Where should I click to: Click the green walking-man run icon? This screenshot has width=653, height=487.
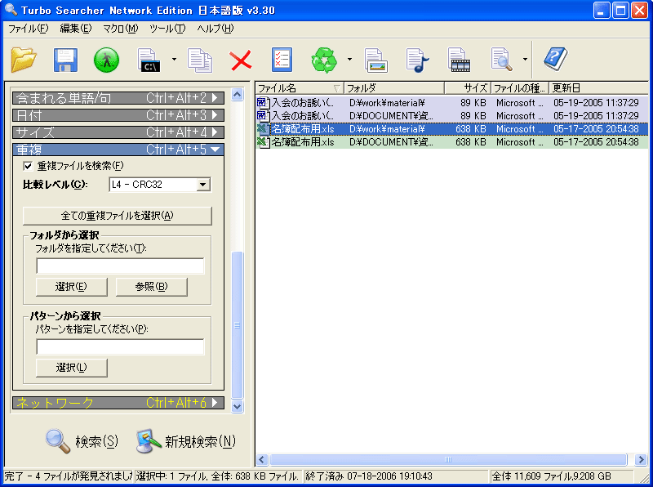click(107, 60)
